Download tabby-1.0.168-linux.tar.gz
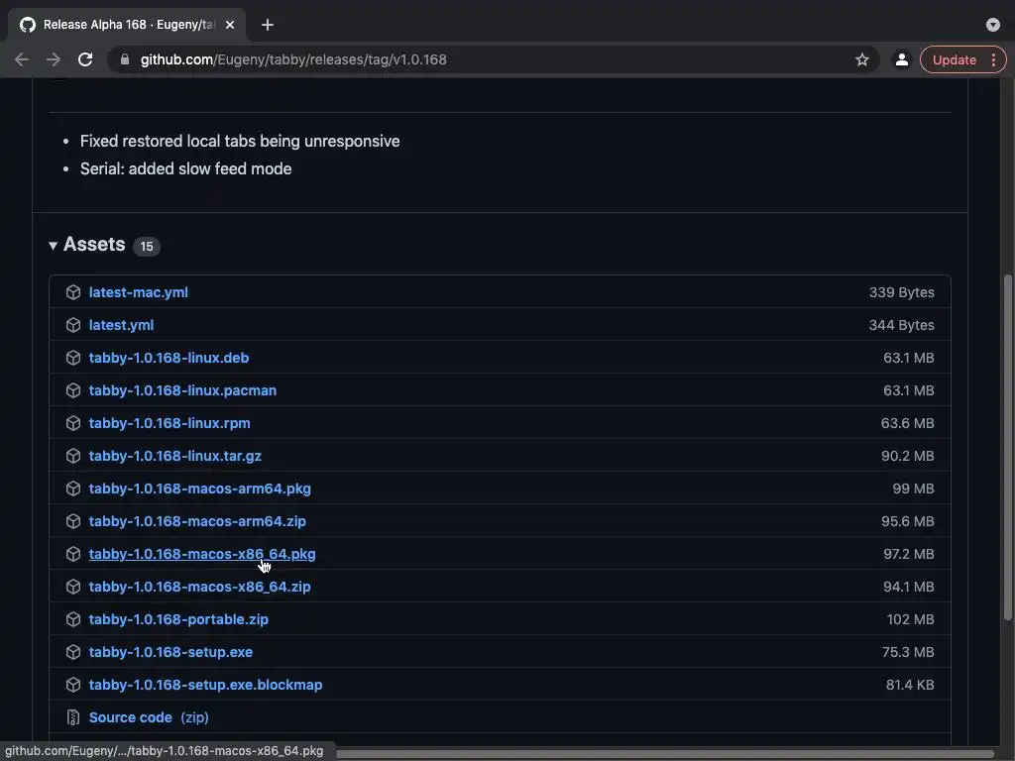This screenshot has width=1015, height=761. (175, 456)
